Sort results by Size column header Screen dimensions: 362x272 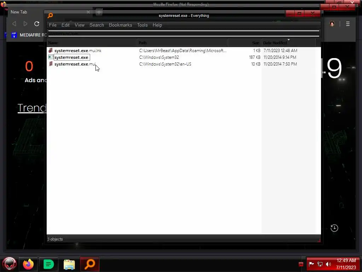pos(245,43)
